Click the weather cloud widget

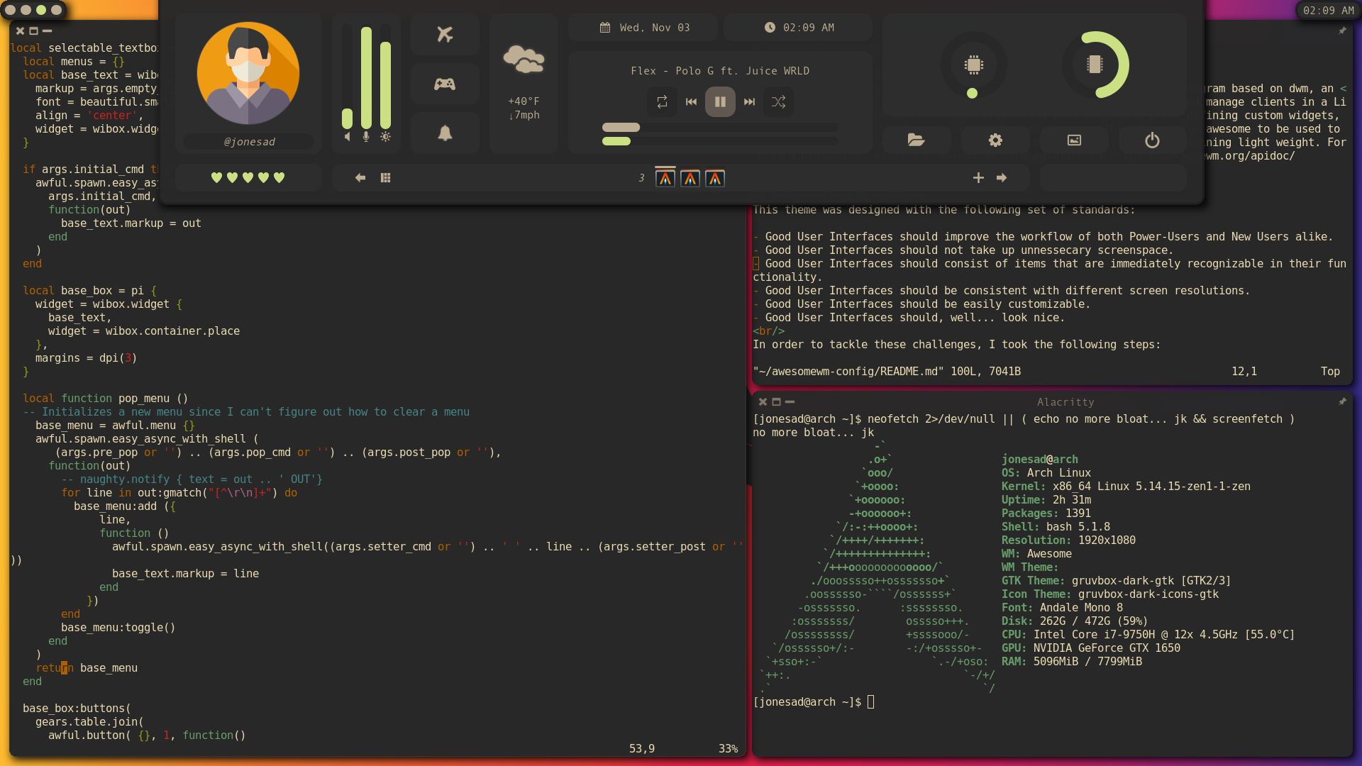point(524,60)
